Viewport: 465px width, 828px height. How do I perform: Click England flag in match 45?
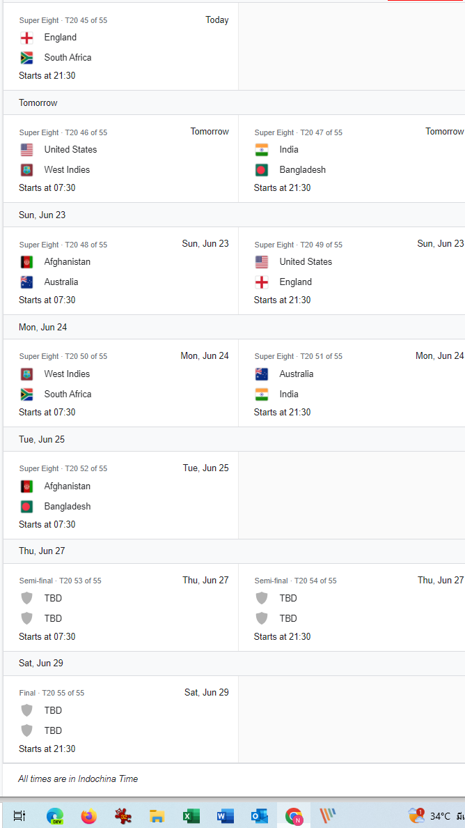[27, 38]
